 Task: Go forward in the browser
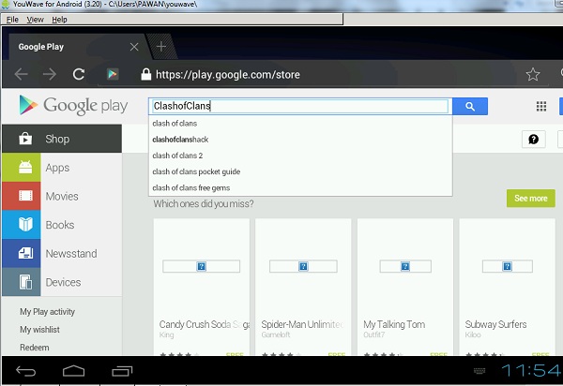pyautogui.click(x=50, y=74)
